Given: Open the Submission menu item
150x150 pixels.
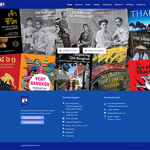Looking at the screenshot, I should point(107,5).
